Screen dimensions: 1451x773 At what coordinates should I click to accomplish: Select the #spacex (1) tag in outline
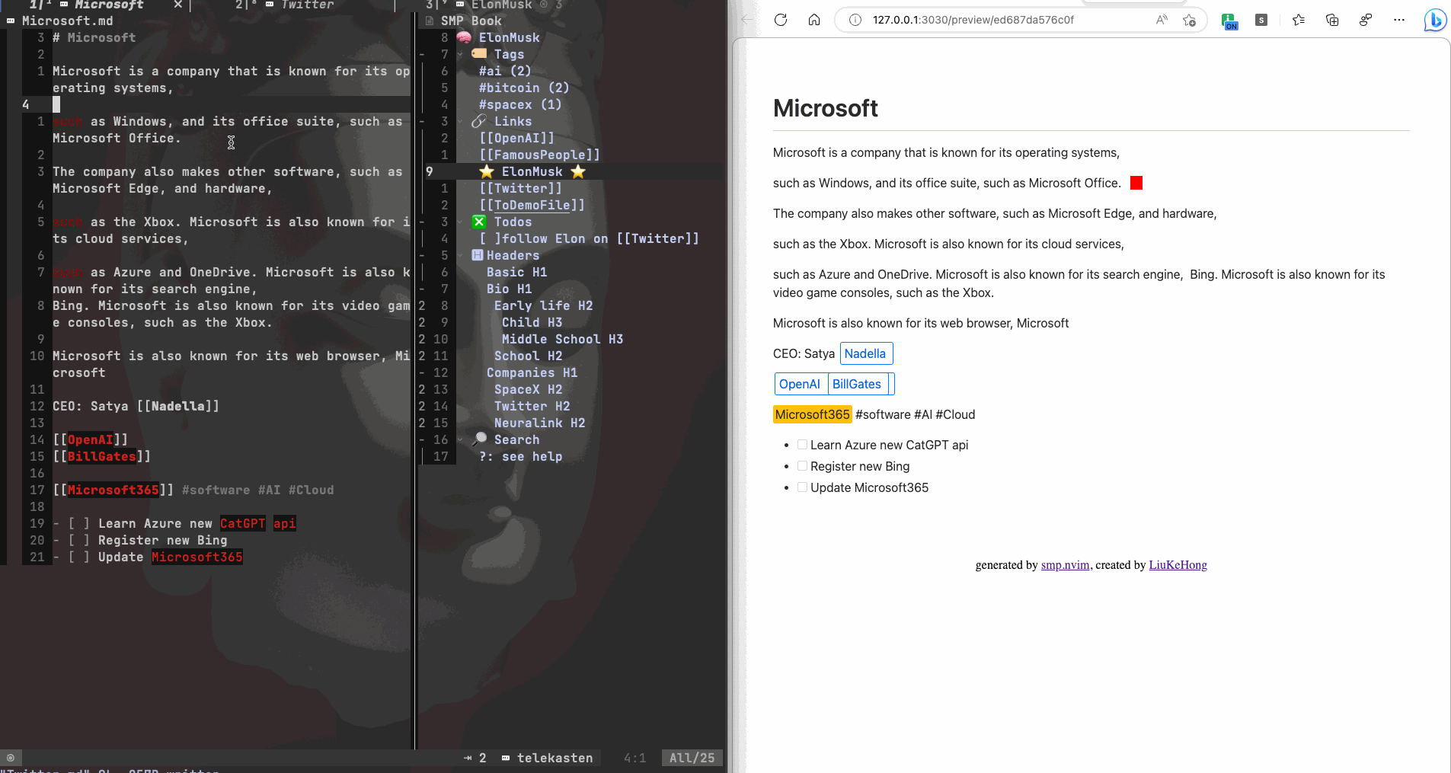[520, 104]
